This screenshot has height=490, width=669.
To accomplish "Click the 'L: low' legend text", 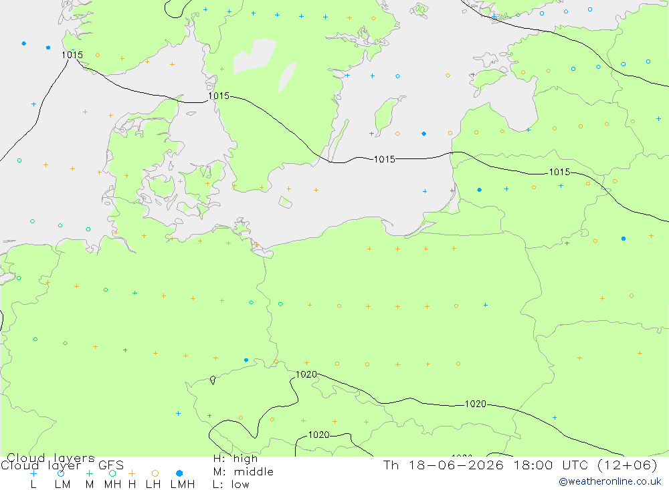I will [x=231, y=485].
